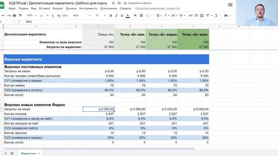Undo the last action
The image size is (278, 156).
pyautogui.click(x=3, y=16)
